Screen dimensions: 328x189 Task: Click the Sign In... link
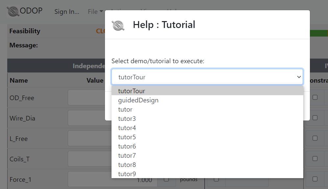coord(67,12)
